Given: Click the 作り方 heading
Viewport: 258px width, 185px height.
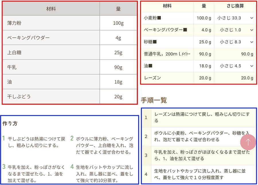Looking at the screenshot, I should (x=10, y=124).
